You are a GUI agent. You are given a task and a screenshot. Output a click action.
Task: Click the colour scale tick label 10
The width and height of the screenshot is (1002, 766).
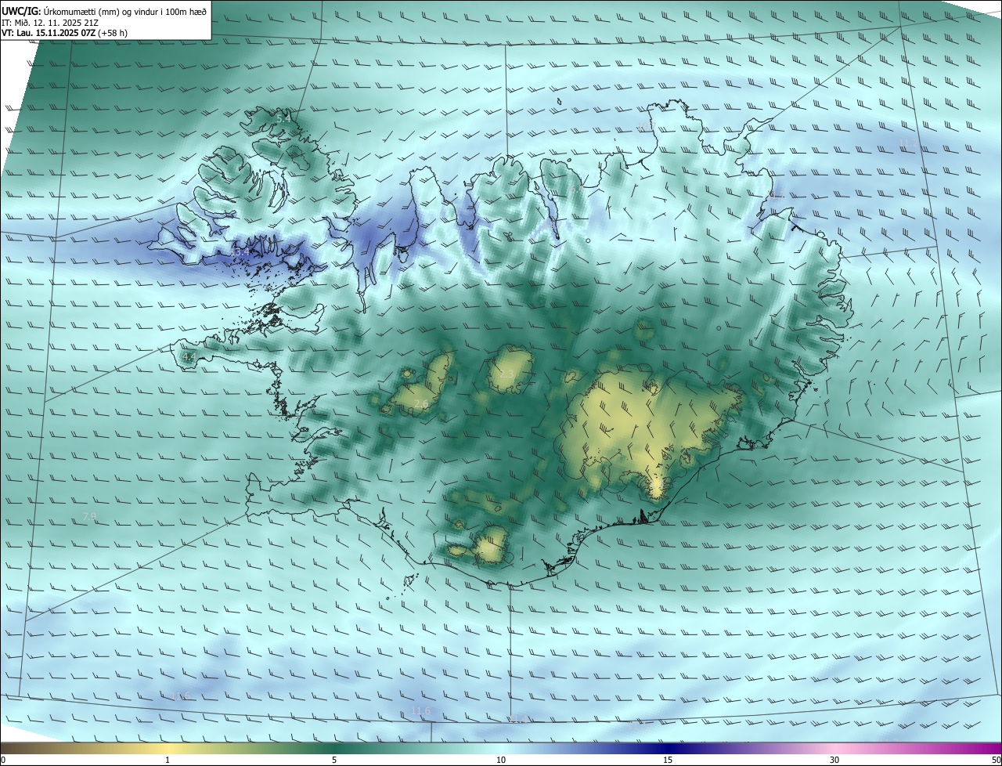tap(501, 761)
